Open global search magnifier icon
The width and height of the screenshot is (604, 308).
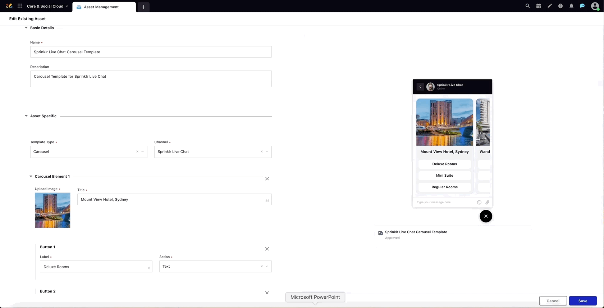tap(527, 6)
